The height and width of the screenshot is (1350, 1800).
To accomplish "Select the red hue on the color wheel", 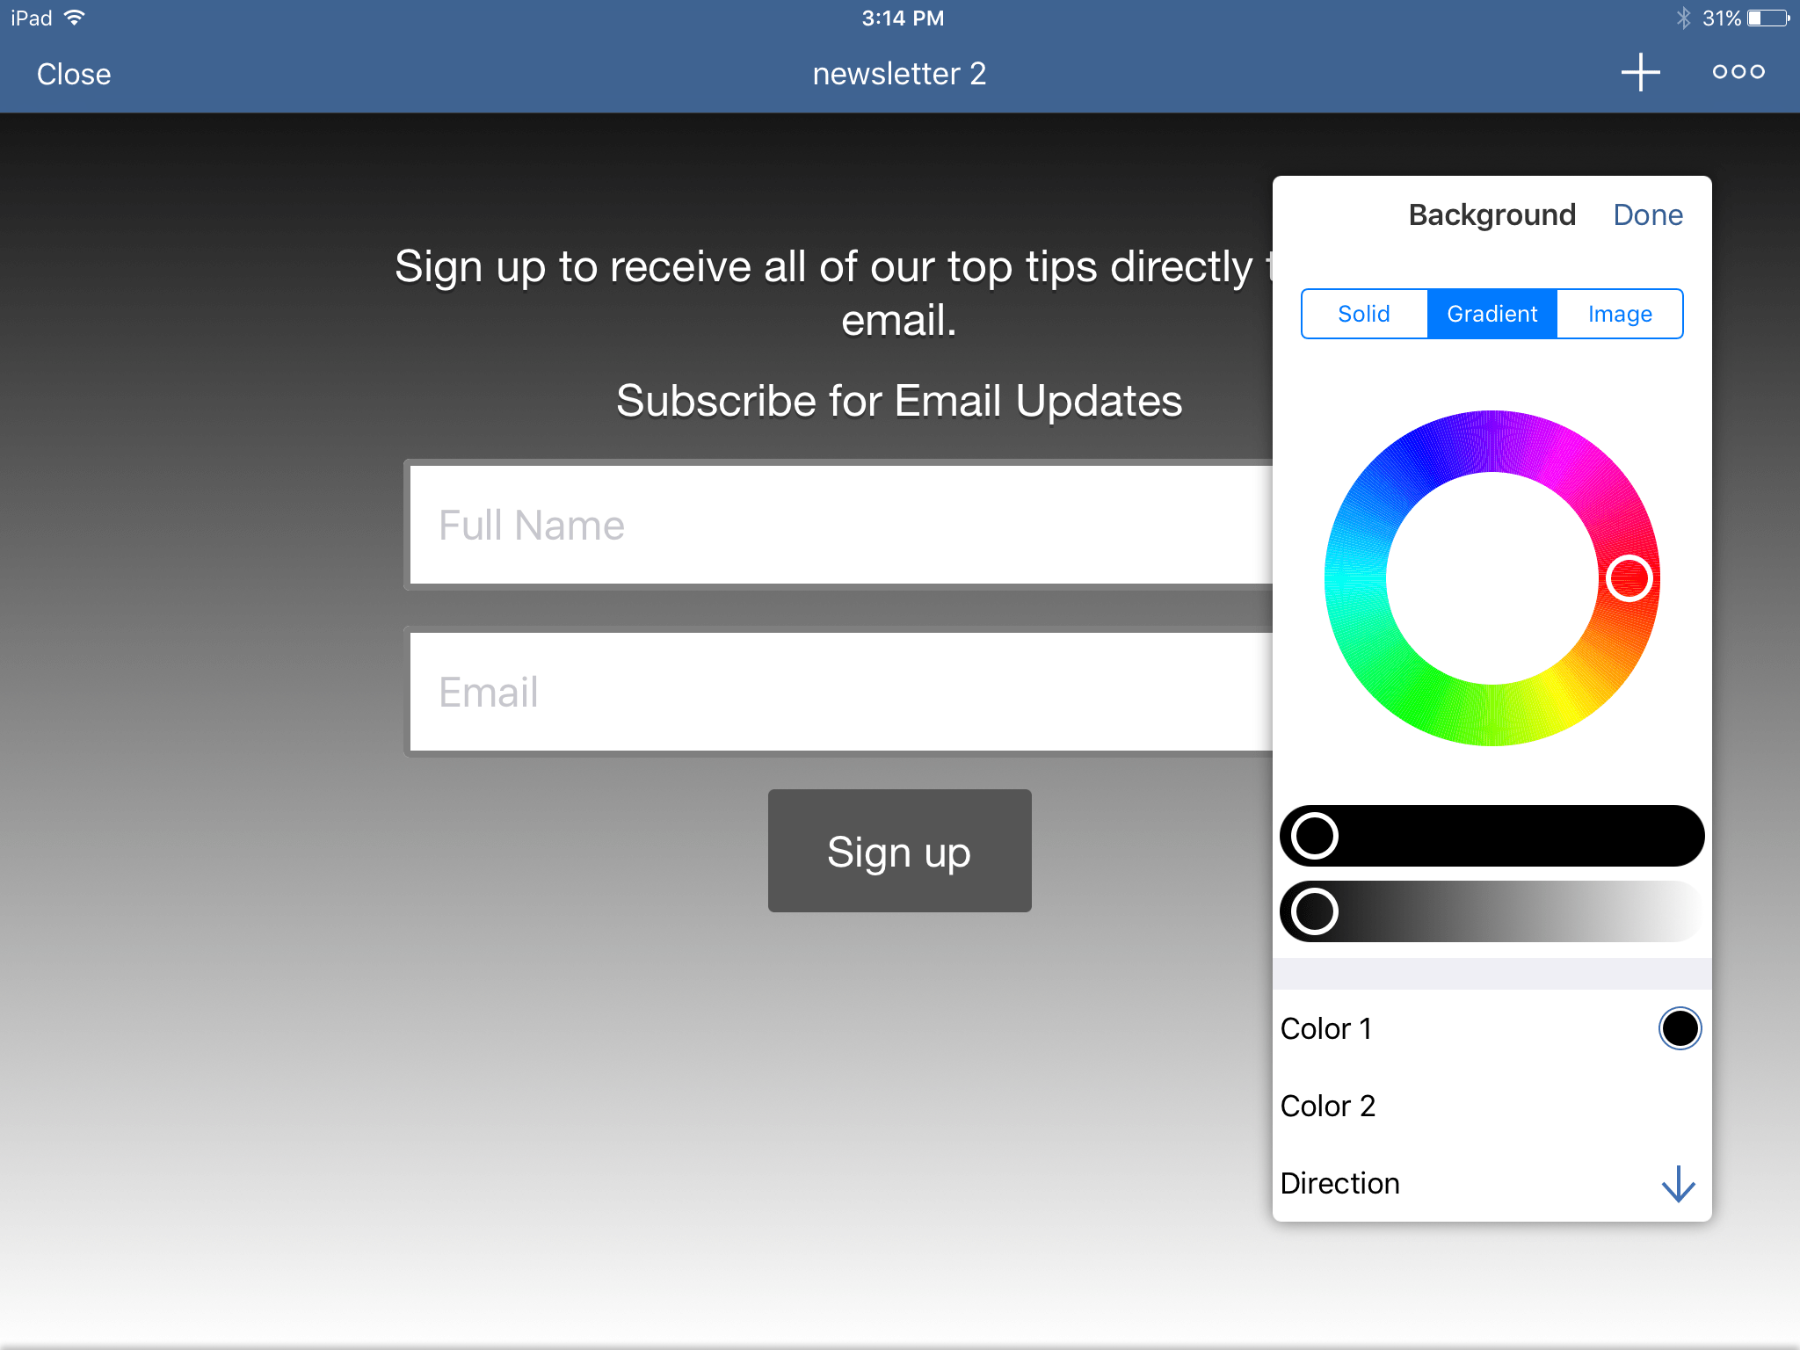I will click(x=1629, y=577).
